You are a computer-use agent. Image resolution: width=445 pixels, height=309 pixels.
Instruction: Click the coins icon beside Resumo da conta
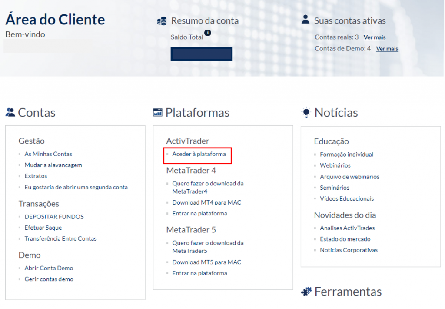click(x=162, y=21)
